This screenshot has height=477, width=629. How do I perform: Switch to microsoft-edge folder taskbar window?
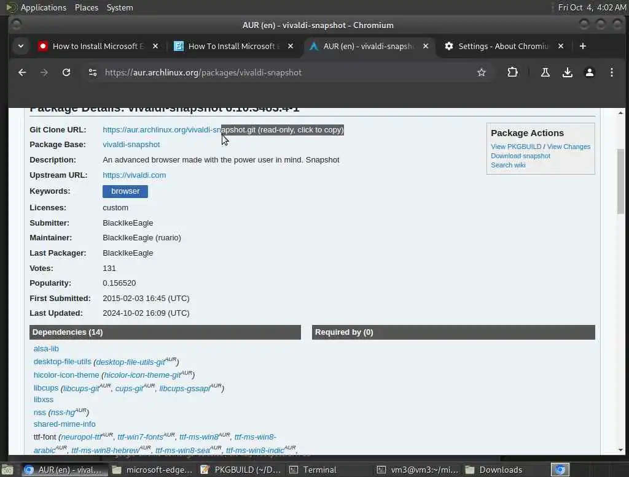152,470
